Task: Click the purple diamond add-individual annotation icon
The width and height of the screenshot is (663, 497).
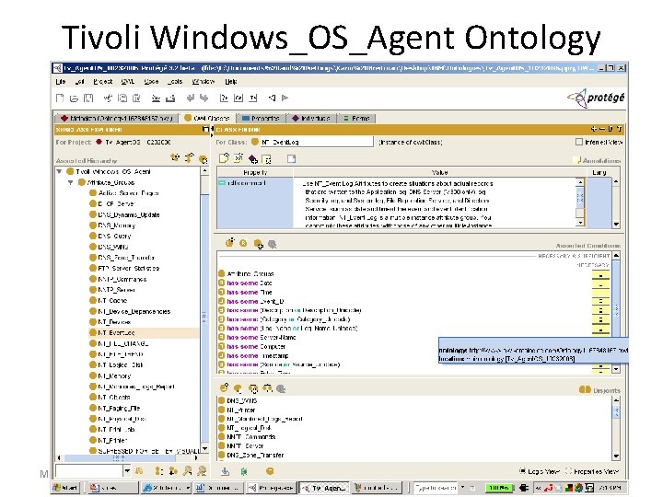Action: (252, 159)
